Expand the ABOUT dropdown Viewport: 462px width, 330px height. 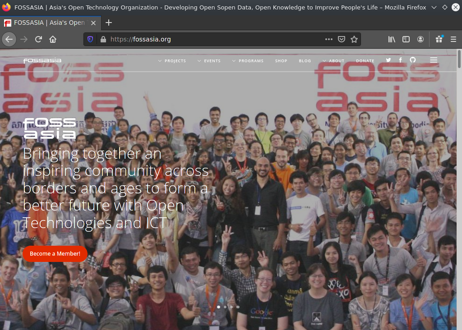[336, 60]
